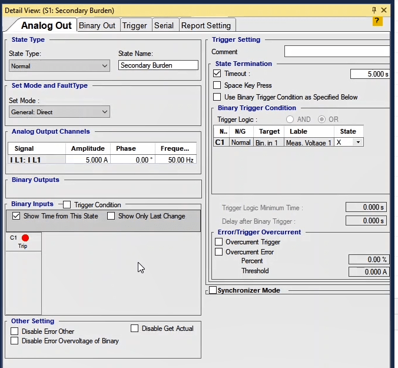
Task: Click the yellow help question mark icon
Action: click(x=377, y=21)
